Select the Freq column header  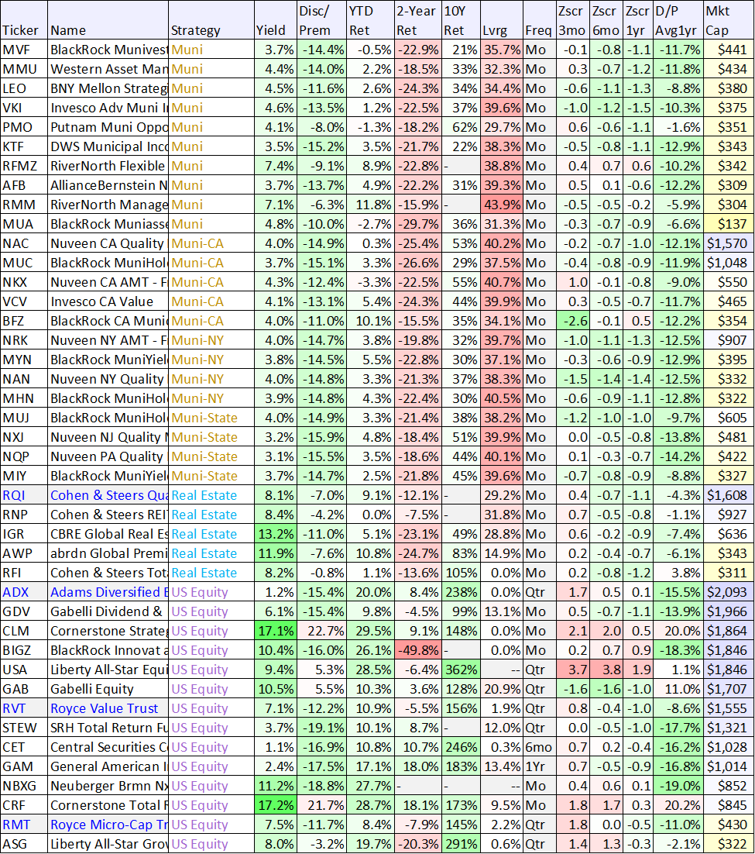click(539, 20)
